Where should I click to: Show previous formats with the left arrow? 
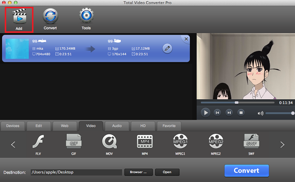(13, 144)
